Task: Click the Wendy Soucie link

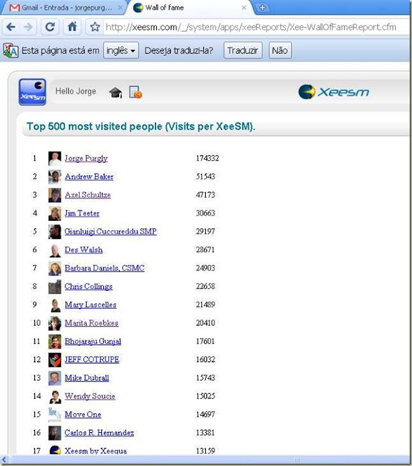Action: (x=90, y=396)
